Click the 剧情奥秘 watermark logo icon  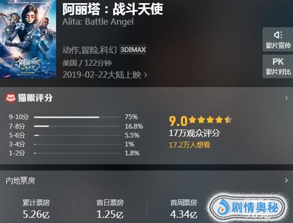(x=223, y=207)
